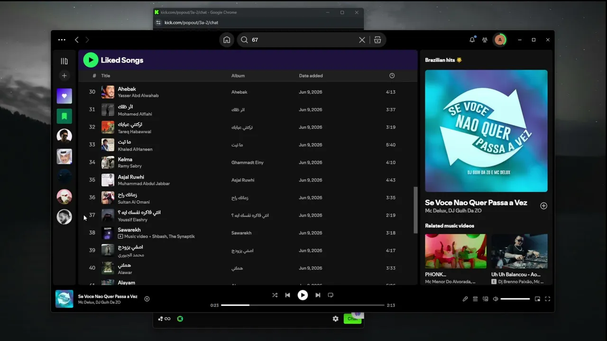Open the settings gear in the Kick chat window
Image resolution: width=607 pixels, height=341 pixels.
(336, 319)
